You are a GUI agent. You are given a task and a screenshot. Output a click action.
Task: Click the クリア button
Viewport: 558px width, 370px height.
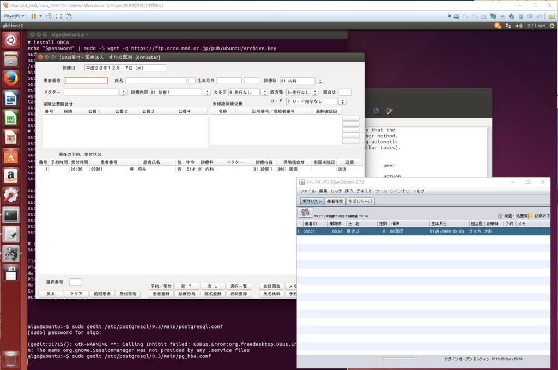coord(76,294)
